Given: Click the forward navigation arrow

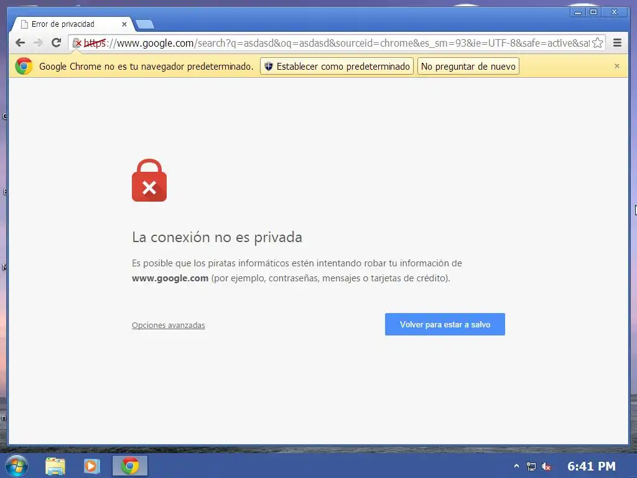Looking at the screenshot, I should click(x=38, y=43).
